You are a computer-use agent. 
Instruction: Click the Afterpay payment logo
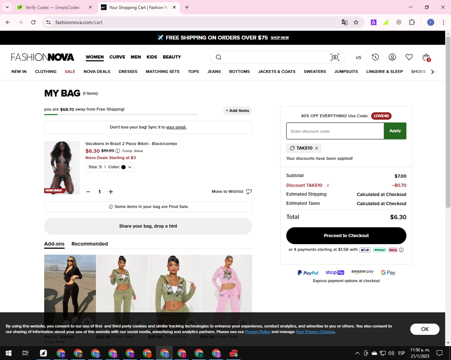(379, 250)
